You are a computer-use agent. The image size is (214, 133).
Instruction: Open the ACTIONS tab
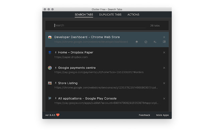[133, 15]
